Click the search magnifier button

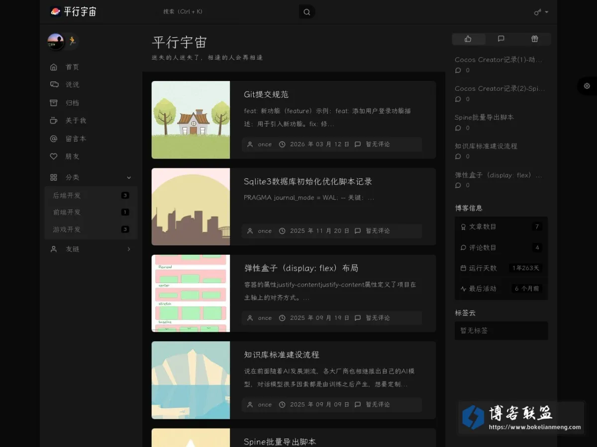click(307, 12)
